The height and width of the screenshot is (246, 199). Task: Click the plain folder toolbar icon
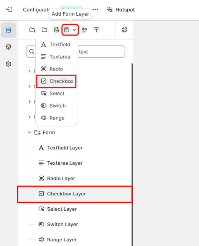tap(44, 30)
